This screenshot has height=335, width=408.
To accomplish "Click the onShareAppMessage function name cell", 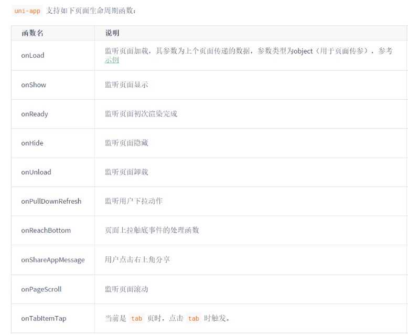I will point(53,260).
